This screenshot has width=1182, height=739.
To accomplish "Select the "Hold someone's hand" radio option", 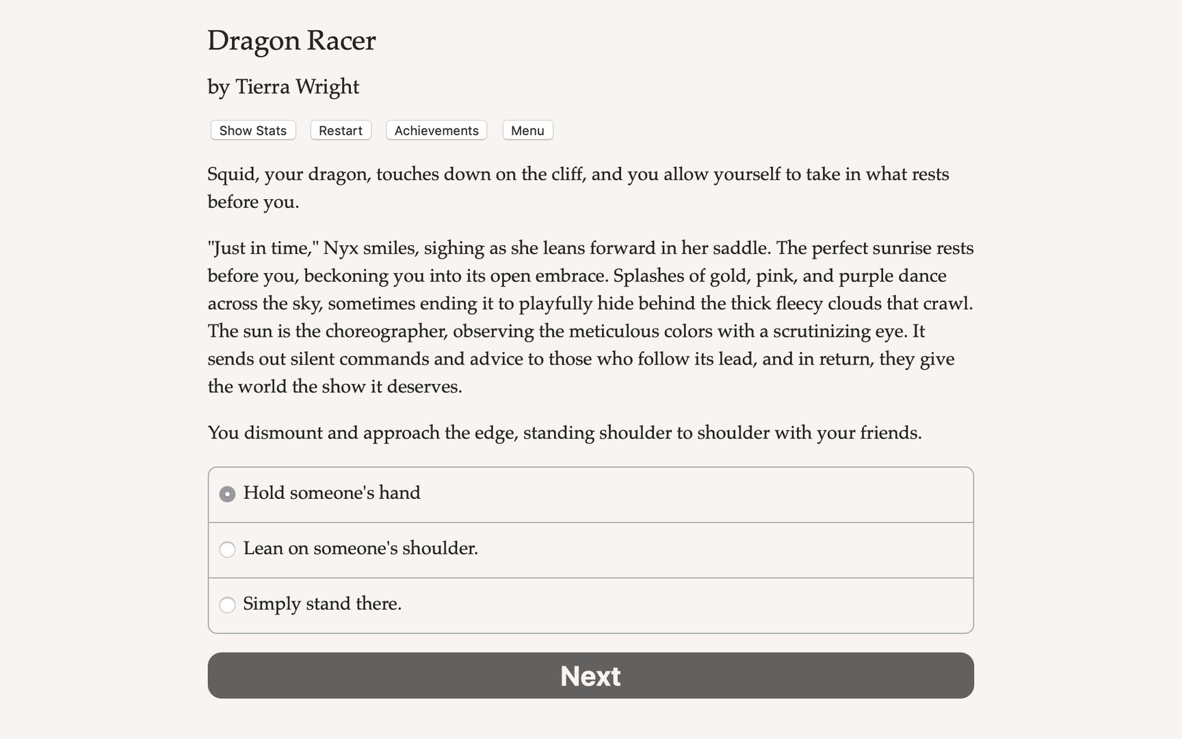I will pos(227,493).
